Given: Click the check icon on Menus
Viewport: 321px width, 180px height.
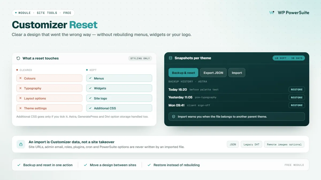Looking at the screenshot, I should coord(90,78).
